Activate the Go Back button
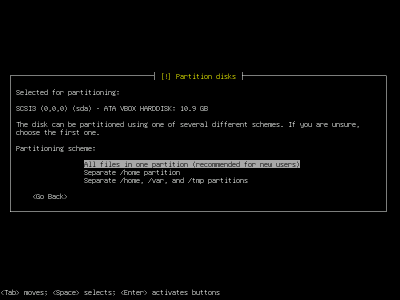 (x=49, y=196)
